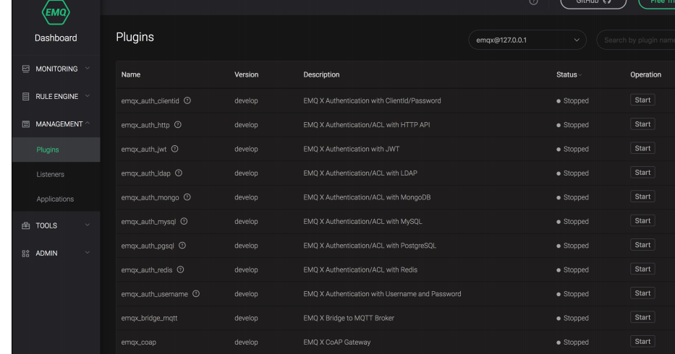Click the emqx_bridge_mqtt plugin name
675x354 pixels.
click(149, 318)
